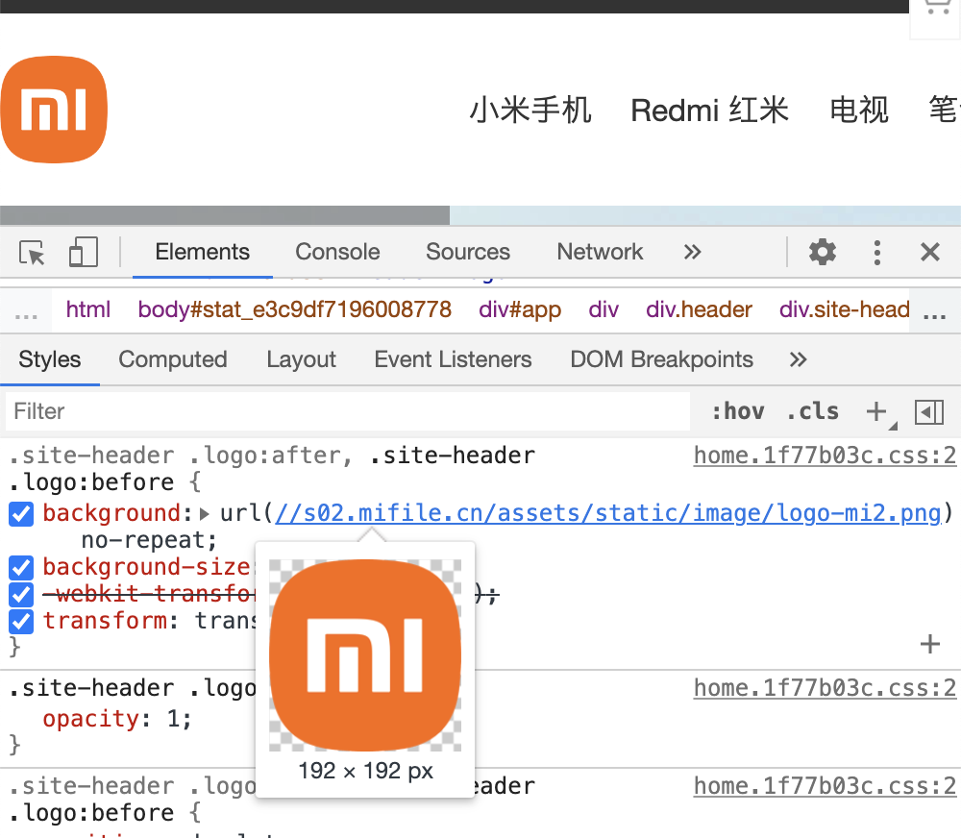Open home.1f77b03c.css link beside the opacity rule
This screenshot has height=838, width=961.
coord(825,688)
